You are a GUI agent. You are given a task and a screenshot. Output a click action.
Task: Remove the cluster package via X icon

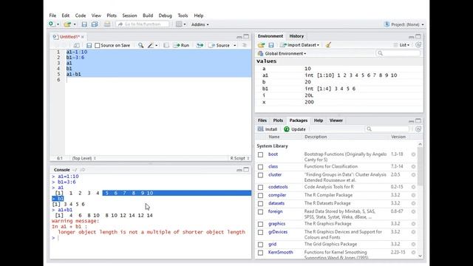click(414, 174)
